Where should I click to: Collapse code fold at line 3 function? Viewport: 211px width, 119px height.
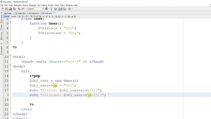(x=10, y=22)
